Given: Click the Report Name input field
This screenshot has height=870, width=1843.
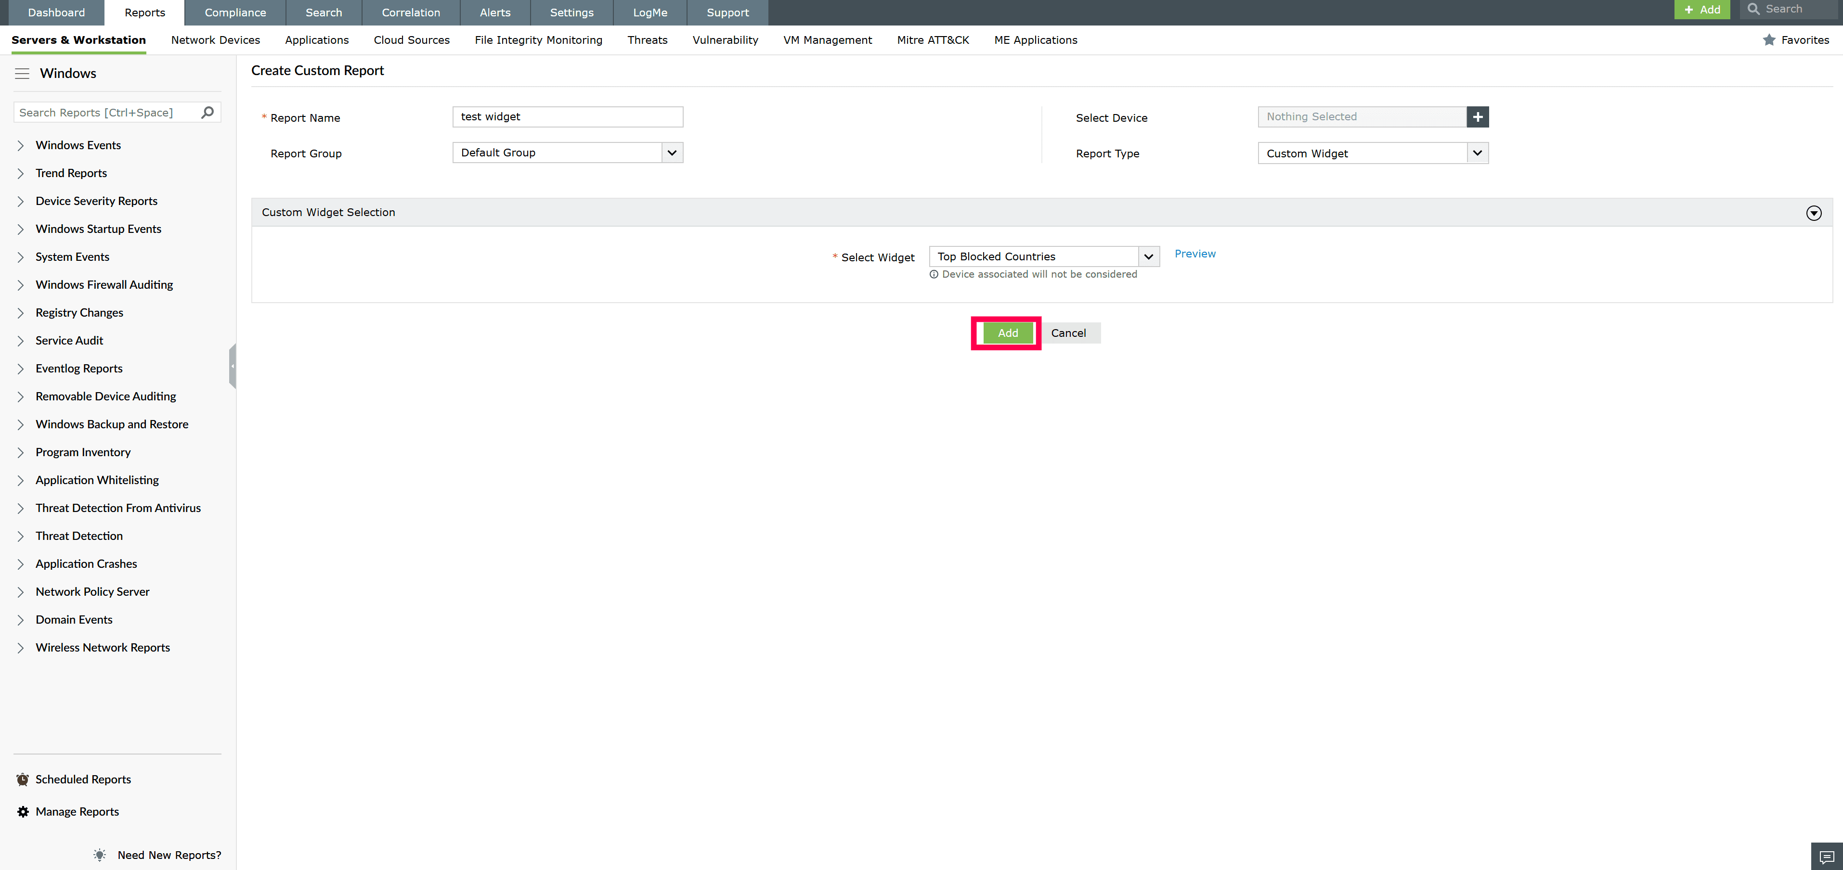Looking at the screenshot, I should 567,116.
